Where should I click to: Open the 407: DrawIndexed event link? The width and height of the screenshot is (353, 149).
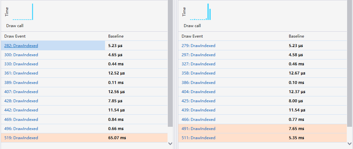21,92
